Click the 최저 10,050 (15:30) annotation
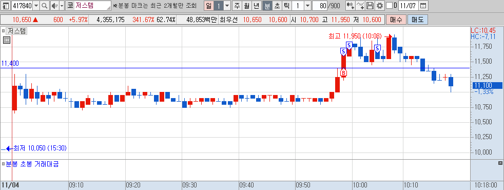 click(x=40, y=148)
